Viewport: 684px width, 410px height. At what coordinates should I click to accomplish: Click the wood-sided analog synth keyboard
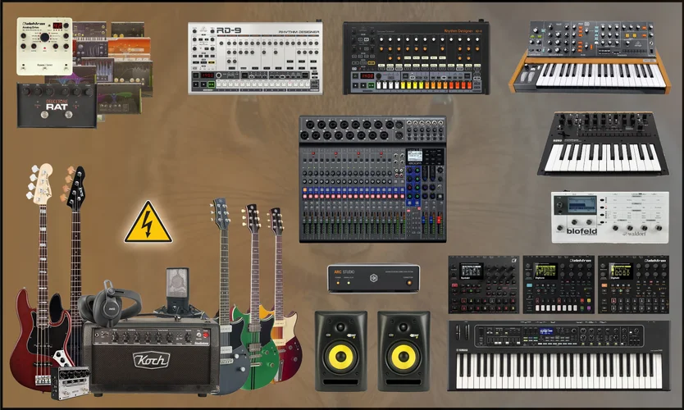coord(590,57)
